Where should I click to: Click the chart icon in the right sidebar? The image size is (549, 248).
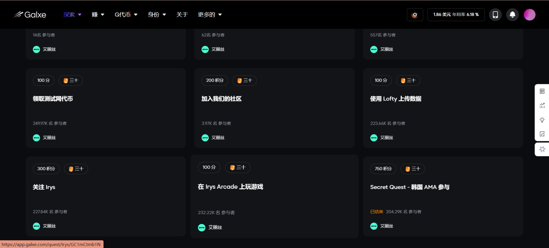point(542,105)
